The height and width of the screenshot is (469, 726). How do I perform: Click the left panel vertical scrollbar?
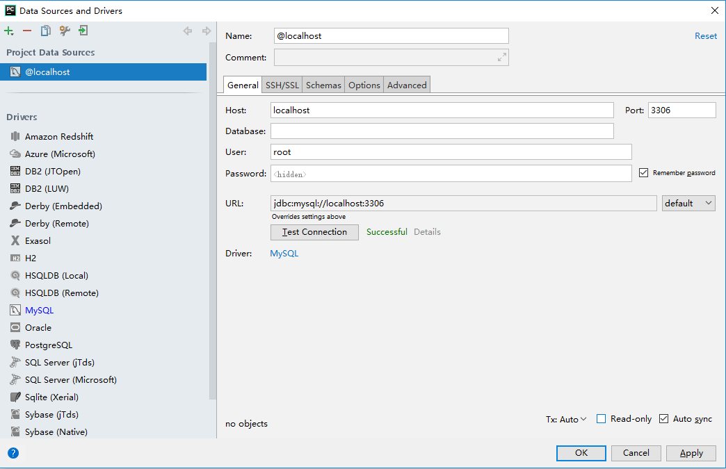pos(213,221)
